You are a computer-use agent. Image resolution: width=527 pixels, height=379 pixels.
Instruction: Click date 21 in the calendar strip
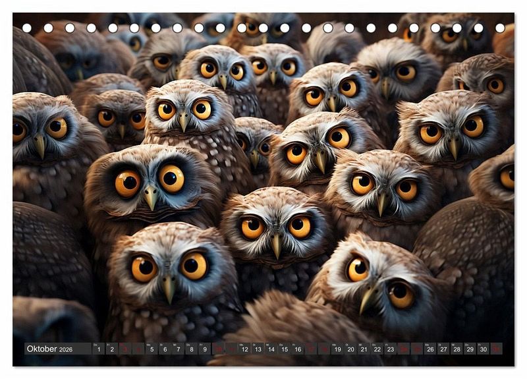pyautogui.click(x=364, y=349)
